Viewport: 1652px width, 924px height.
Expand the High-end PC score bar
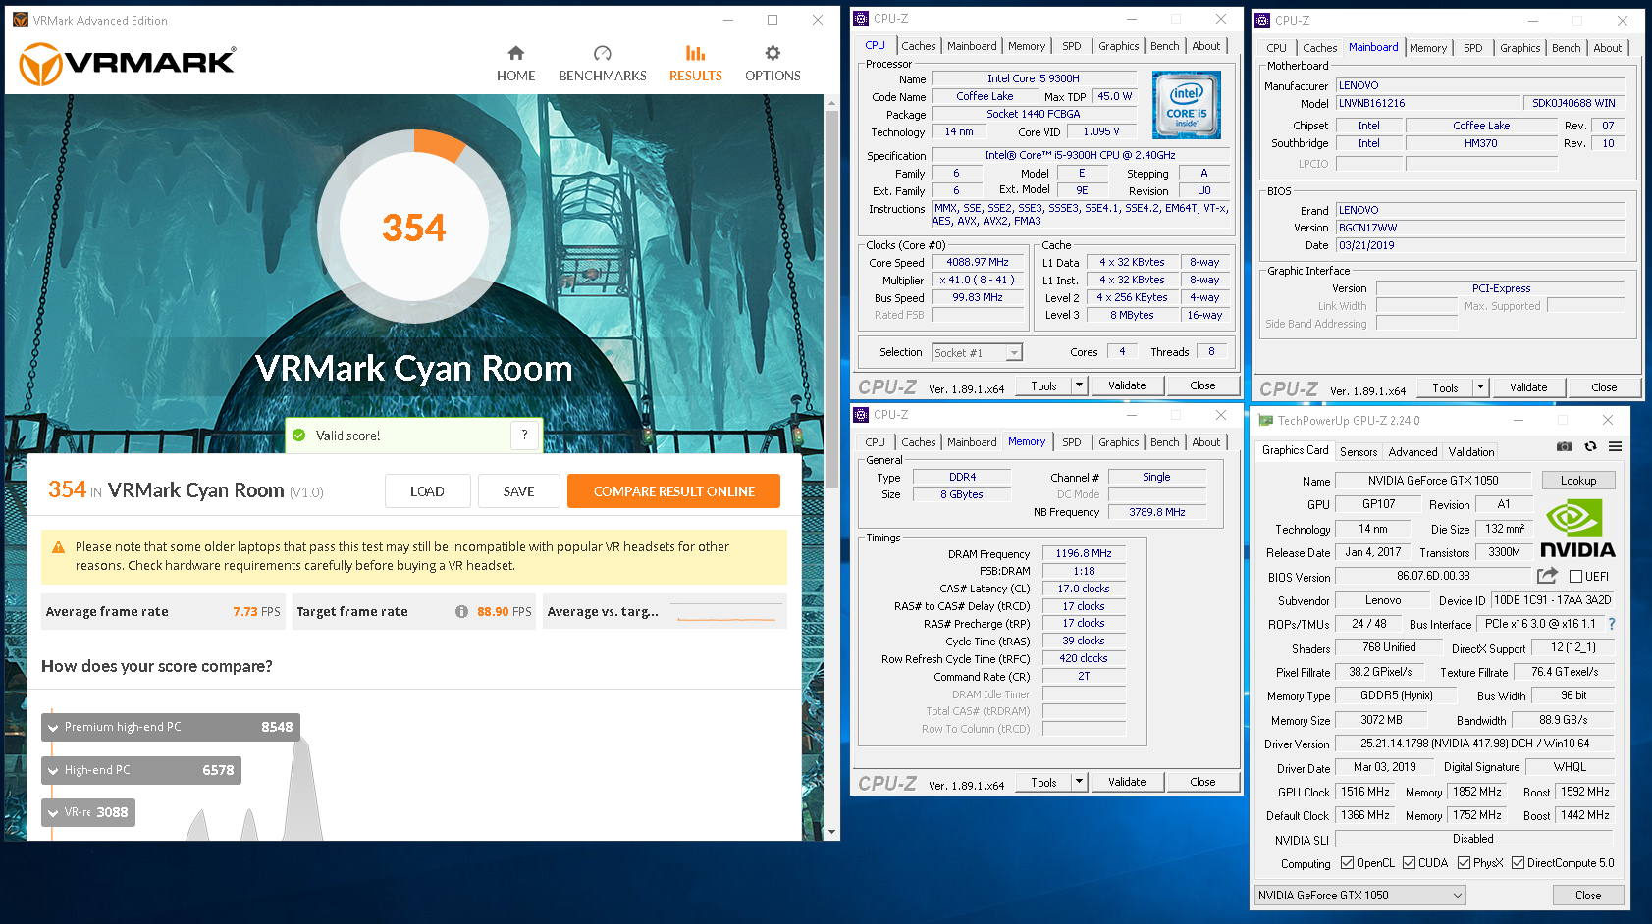[141, 770]
